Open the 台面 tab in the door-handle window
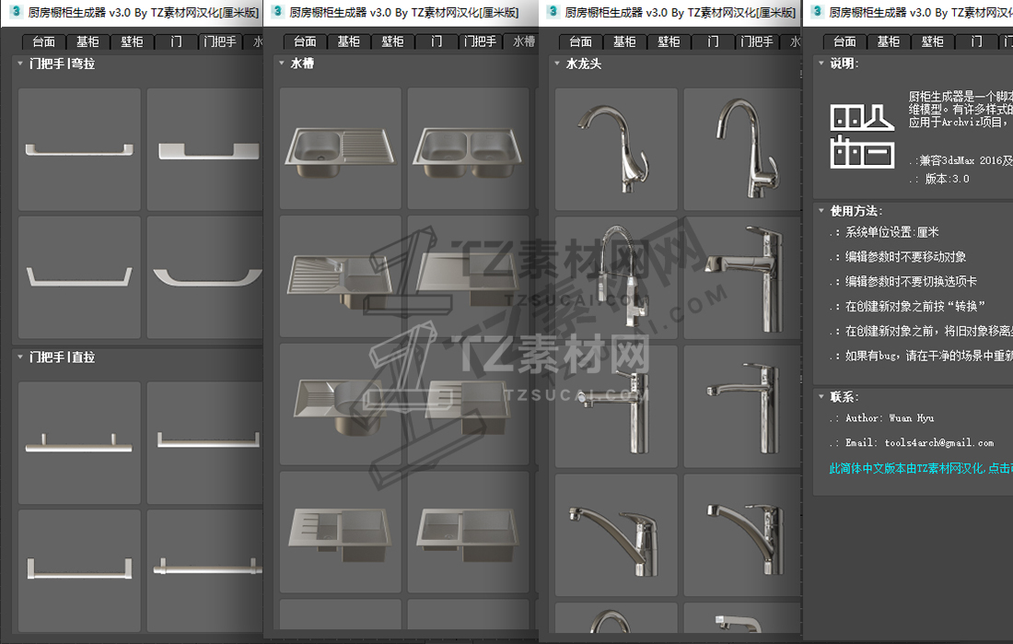Image resolution: width=1013 pixels, height=644 pixels. [x=44, y=42]
